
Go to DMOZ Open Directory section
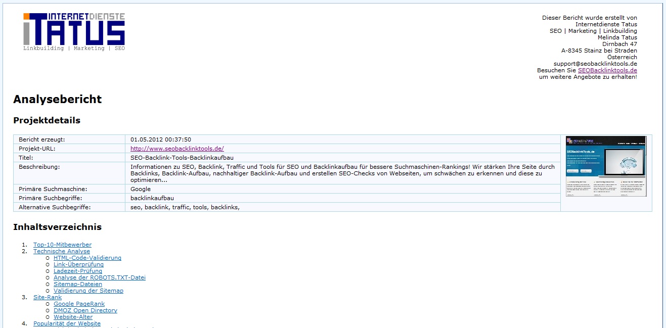pos(85,310)
